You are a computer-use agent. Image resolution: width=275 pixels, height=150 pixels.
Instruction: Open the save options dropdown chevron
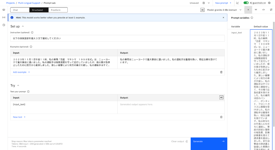(x=209, y=3)
